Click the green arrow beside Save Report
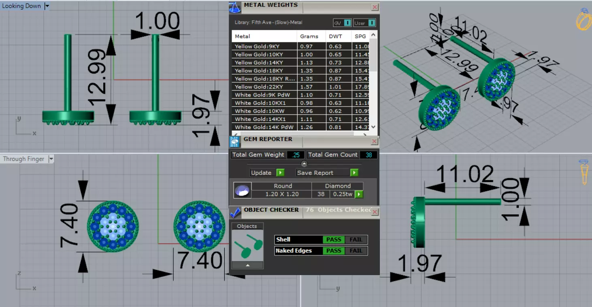The width and height of the screenshot is (592, 307). [354, 172]
